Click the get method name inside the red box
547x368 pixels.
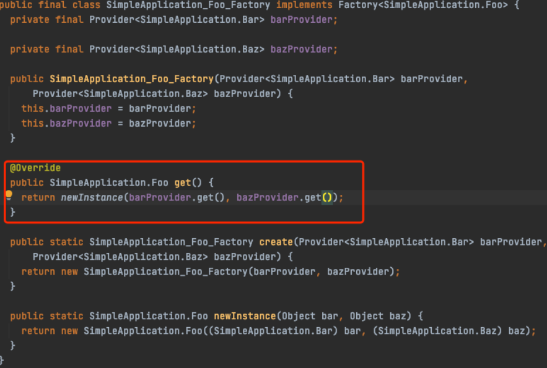pos(183,182)
